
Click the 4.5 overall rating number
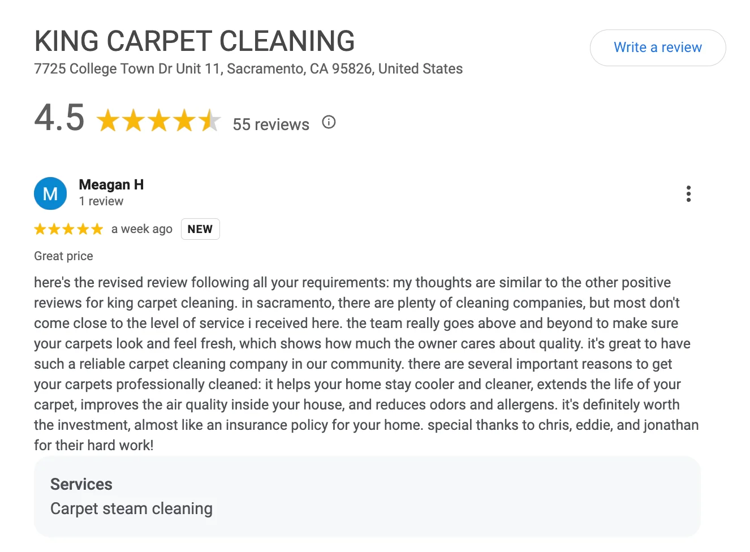tap(59, 118)
